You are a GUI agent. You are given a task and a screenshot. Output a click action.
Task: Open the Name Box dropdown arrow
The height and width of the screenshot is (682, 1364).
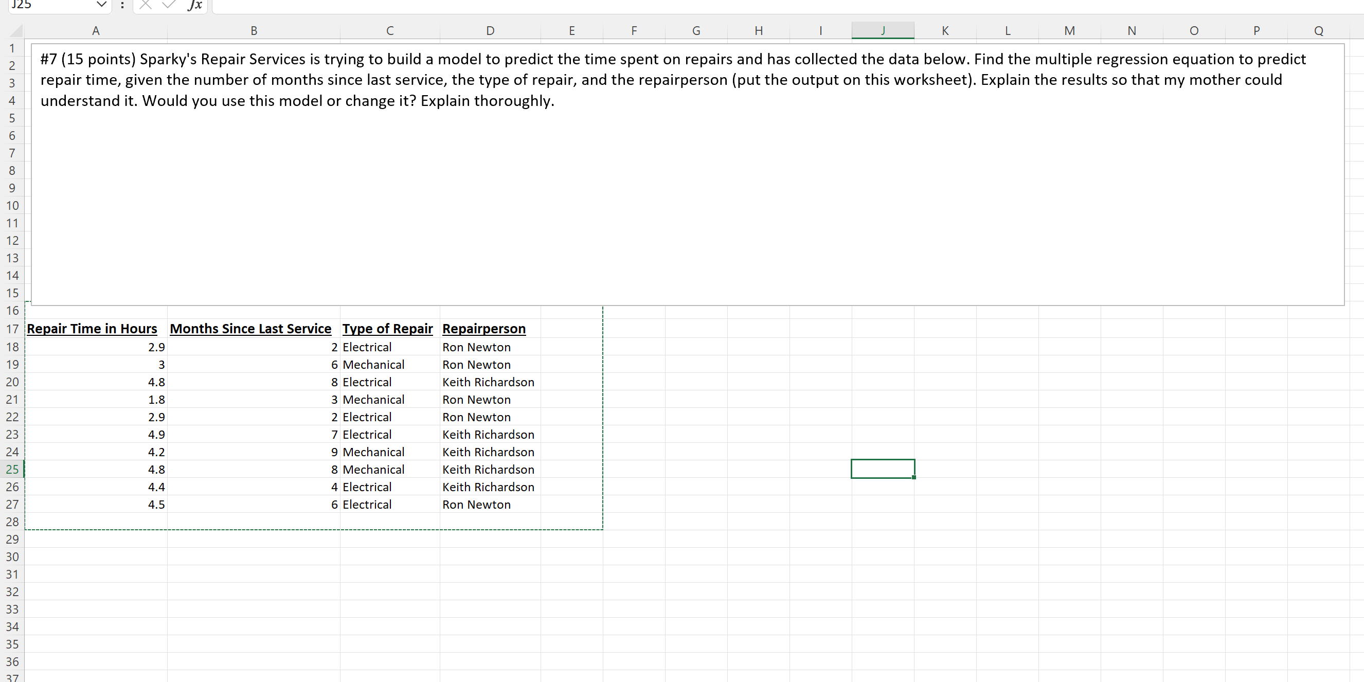(102, 5)
